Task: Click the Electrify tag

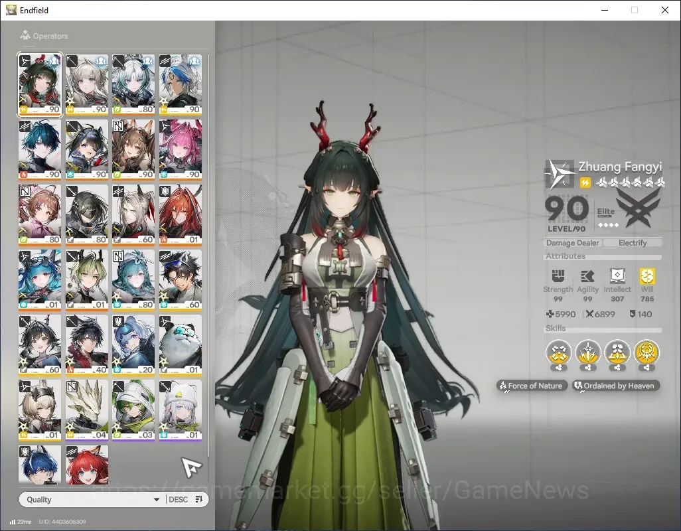Action: [633, 243]
